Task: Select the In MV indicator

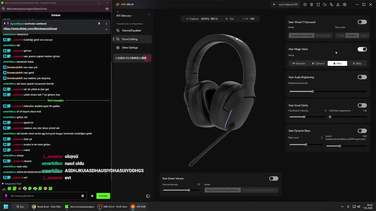Action: 249,19
